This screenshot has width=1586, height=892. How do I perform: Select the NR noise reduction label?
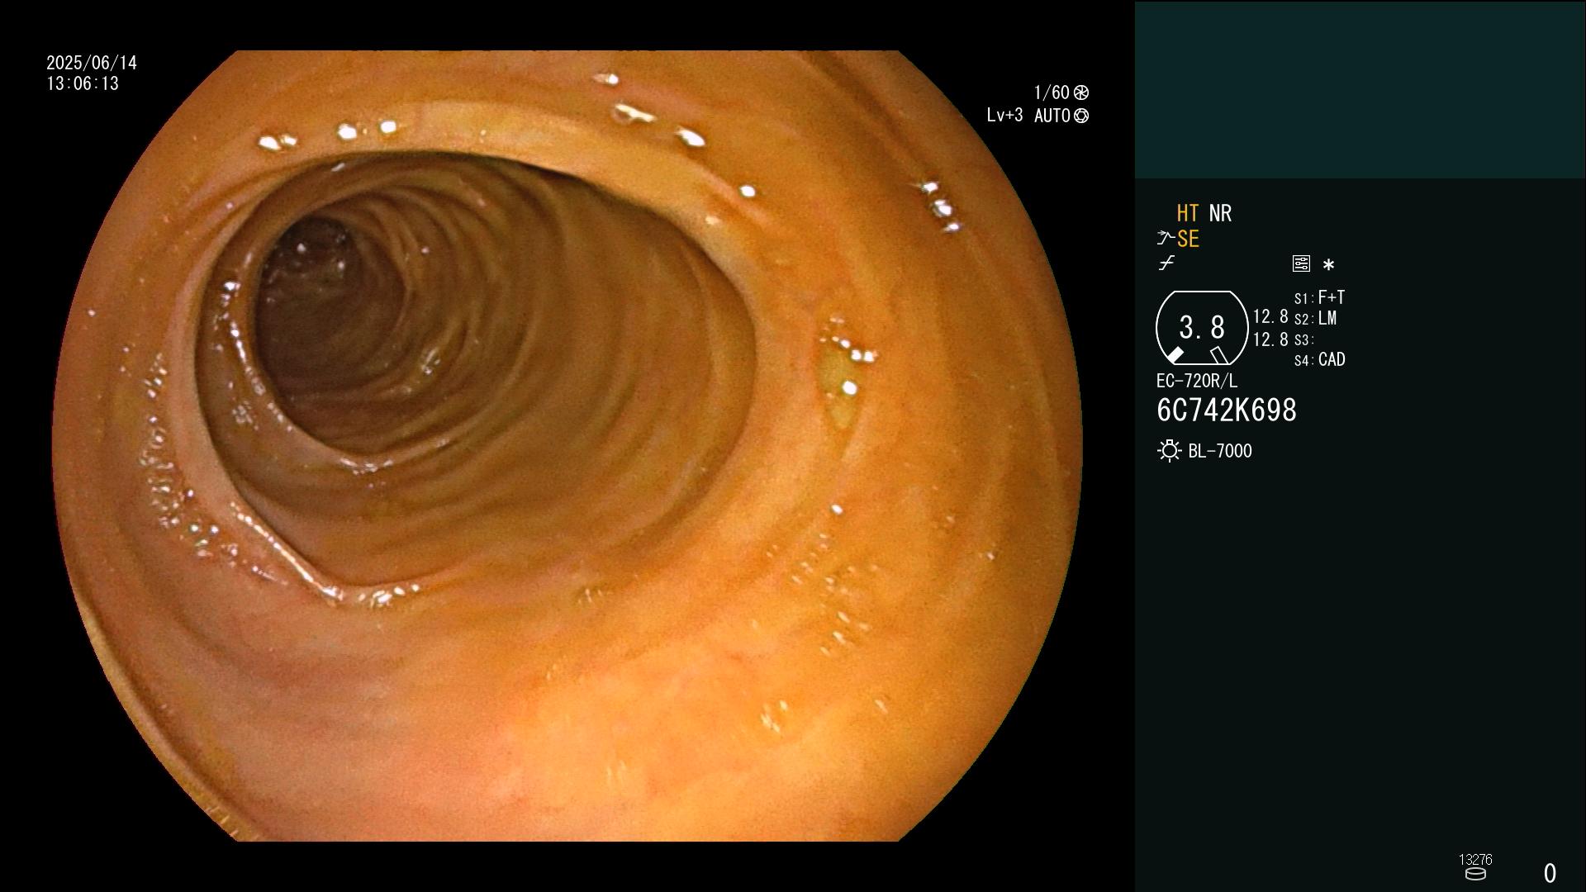pos(1221,213)
